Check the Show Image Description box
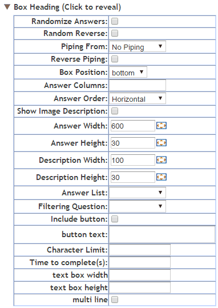The image size is (218, 308). pyautogui.click(x=115, y=111)
